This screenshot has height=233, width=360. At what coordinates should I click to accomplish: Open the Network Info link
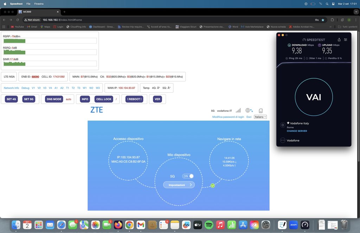(x=11, y=88)
